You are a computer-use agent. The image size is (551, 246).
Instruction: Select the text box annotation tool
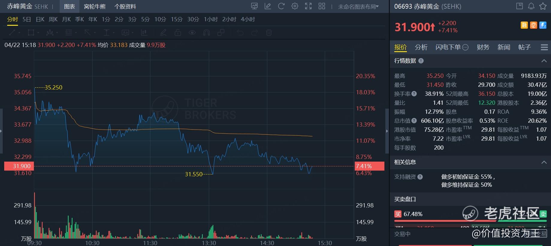pos(125,32)
